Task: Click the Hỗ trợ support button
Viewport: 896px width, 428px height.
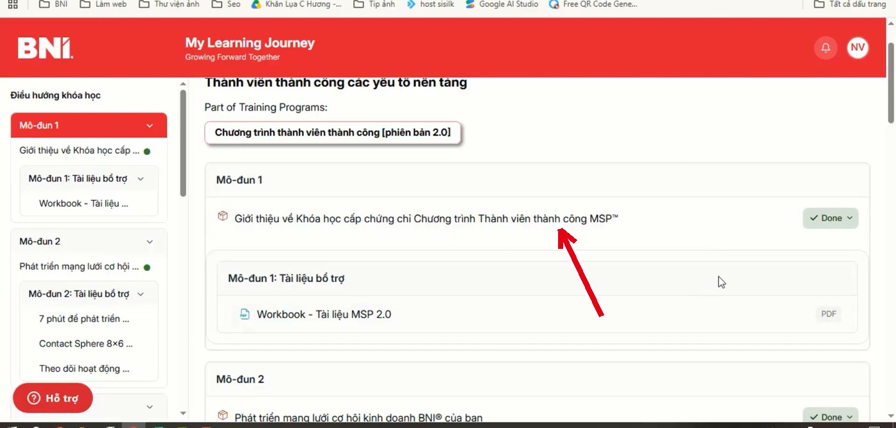Action: click(52, 398)
